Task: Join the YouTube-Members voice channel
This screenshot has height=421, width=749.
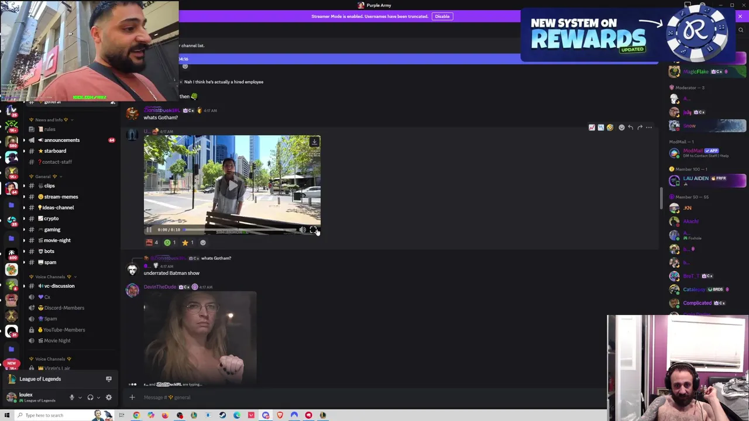Action: point(70,330)
